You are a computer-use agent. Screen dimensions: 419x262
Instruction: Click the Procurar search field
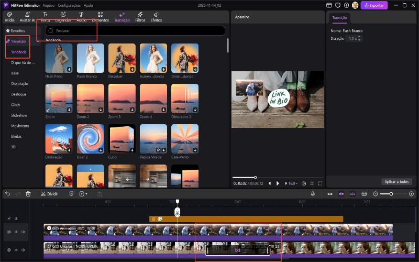coord(135,31)
